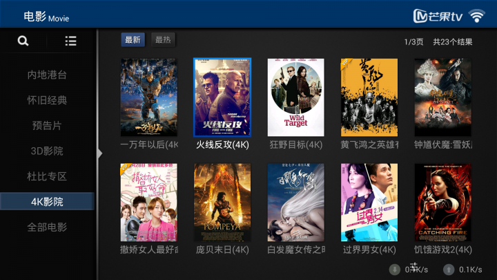The image size is (497, 280).
Task: Open the search magnifier icon
Action: point(23,41)
